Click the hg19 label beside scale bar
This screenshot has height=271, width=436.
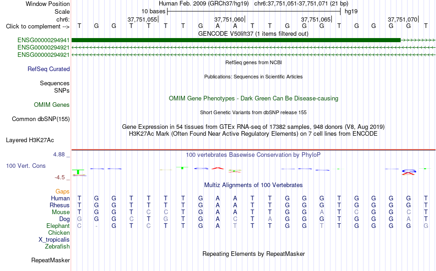[x=351, y=11]
